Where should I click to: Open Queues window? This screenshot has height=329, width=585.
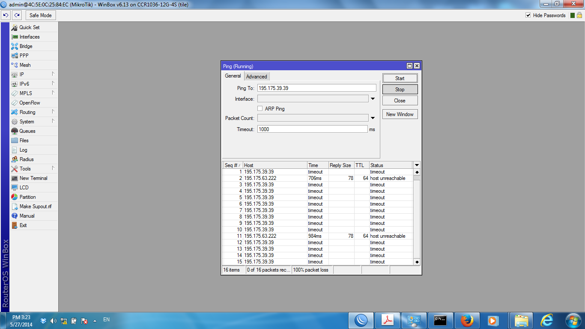click(34, 131)
